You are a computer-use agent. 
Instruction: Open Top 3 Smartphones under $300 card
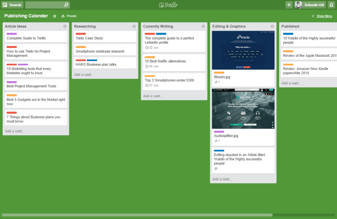click(x=174, y=81)
